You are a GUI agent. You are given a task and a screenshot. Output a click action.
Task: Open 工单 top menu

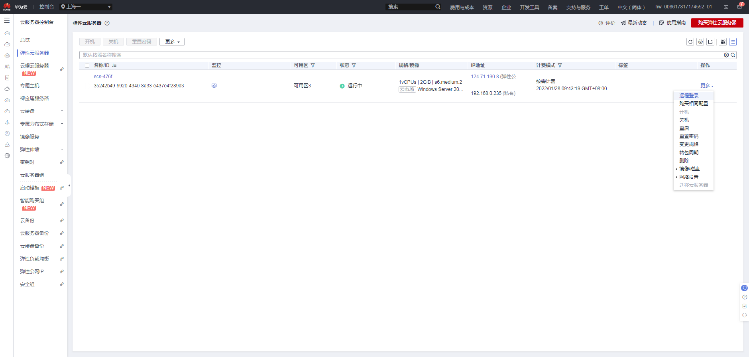(604, 7)
